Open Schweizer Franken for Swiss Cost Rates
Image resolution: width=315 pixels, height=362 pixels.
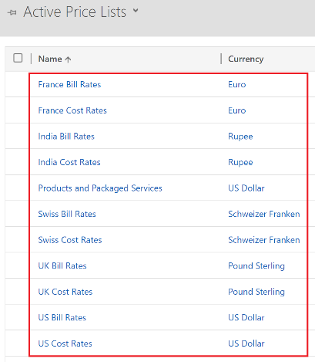264,240
